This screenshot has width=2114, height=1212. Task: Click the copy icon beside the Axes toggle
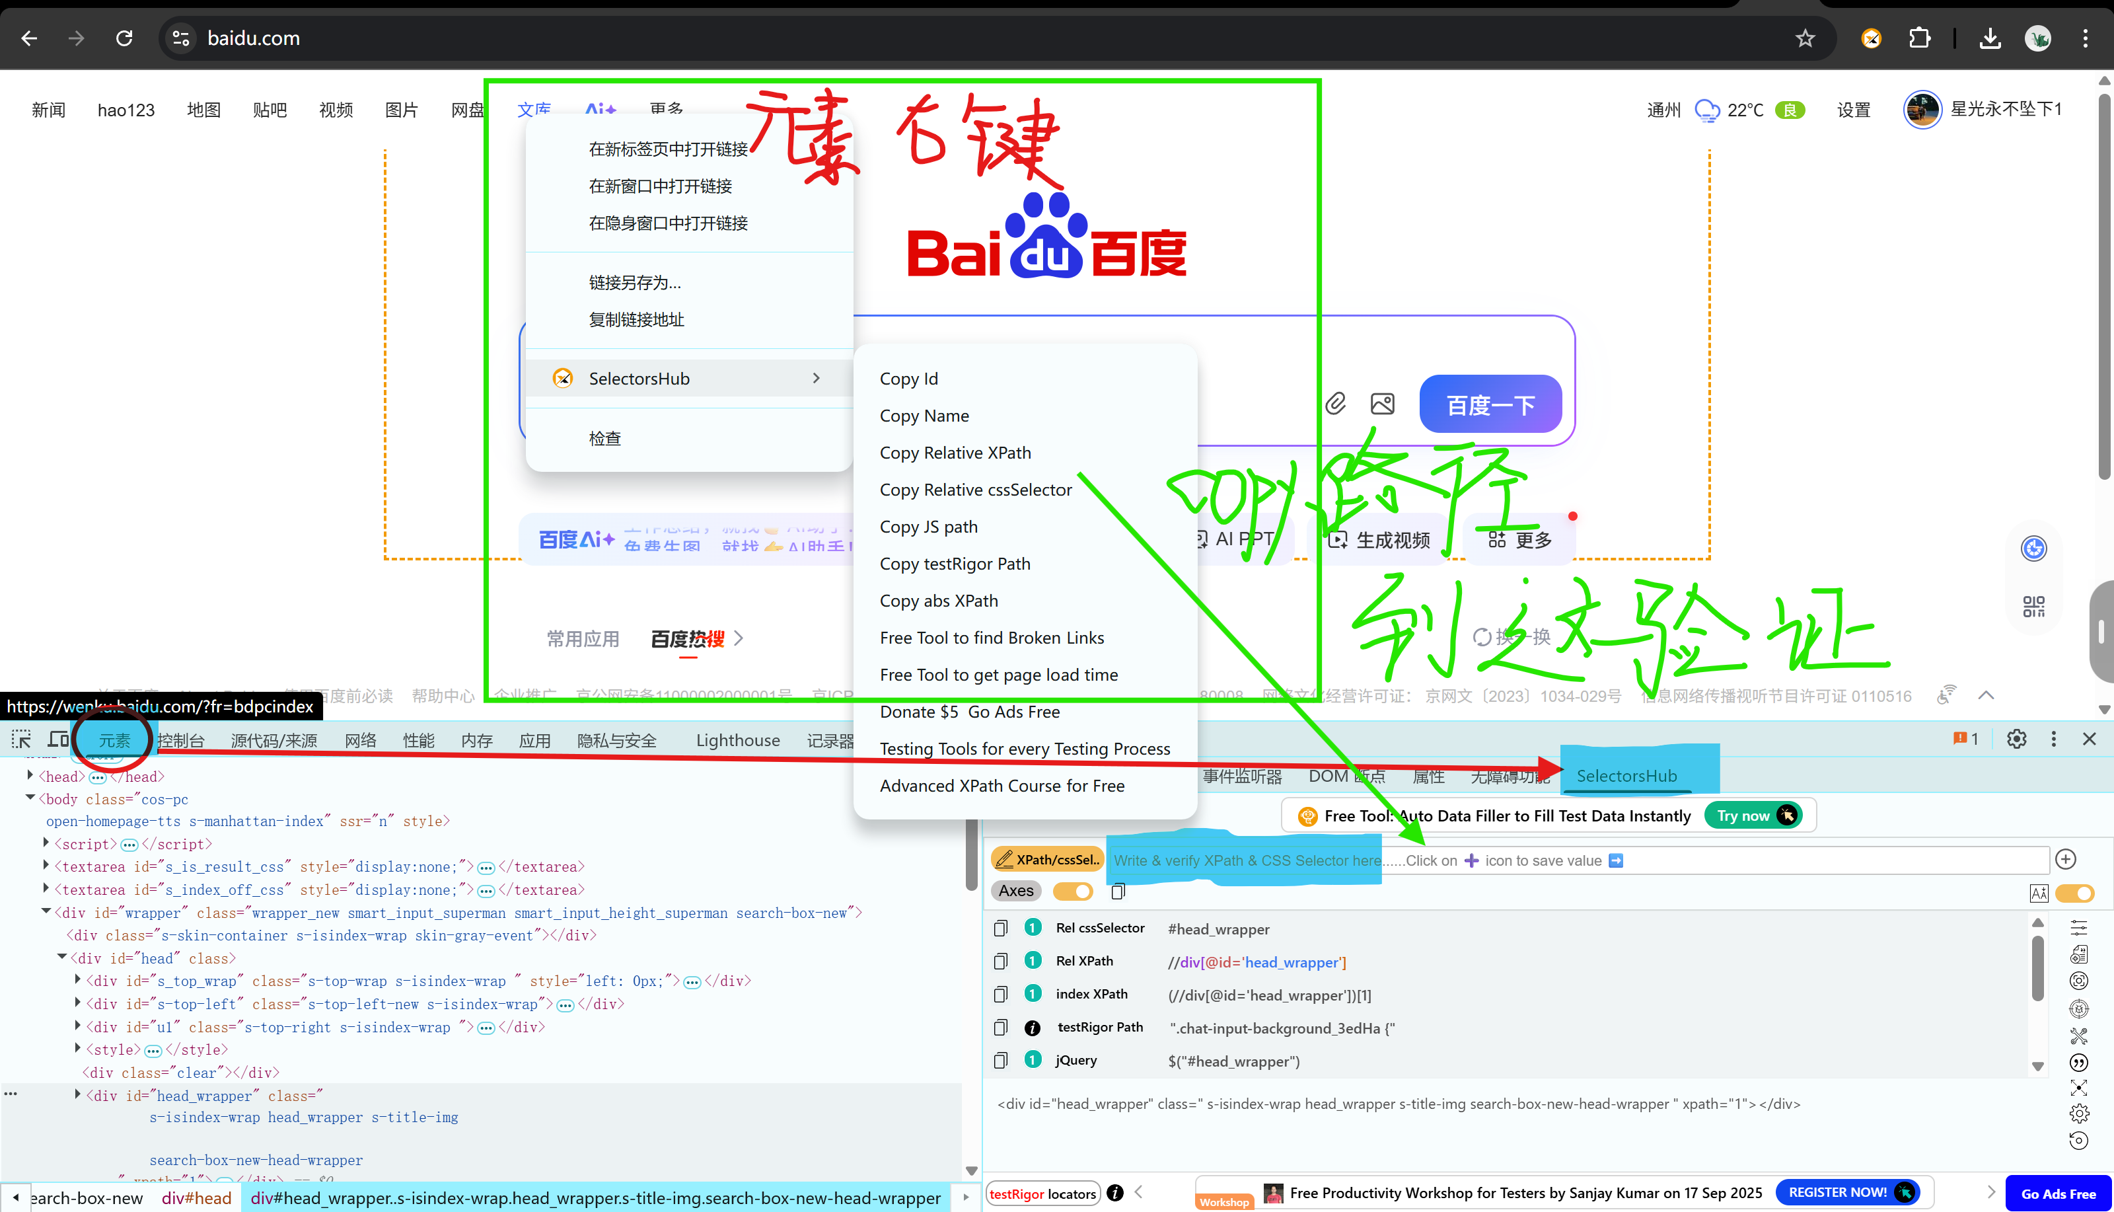1118,891
